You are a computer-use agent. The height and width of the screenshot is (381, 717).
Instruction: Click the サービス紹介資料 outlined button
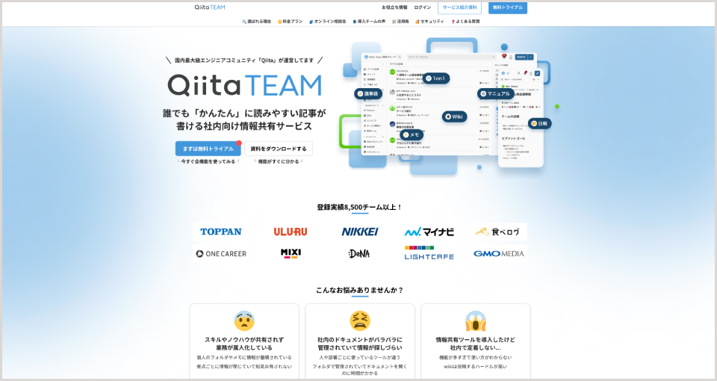click(x=459, y=7)
